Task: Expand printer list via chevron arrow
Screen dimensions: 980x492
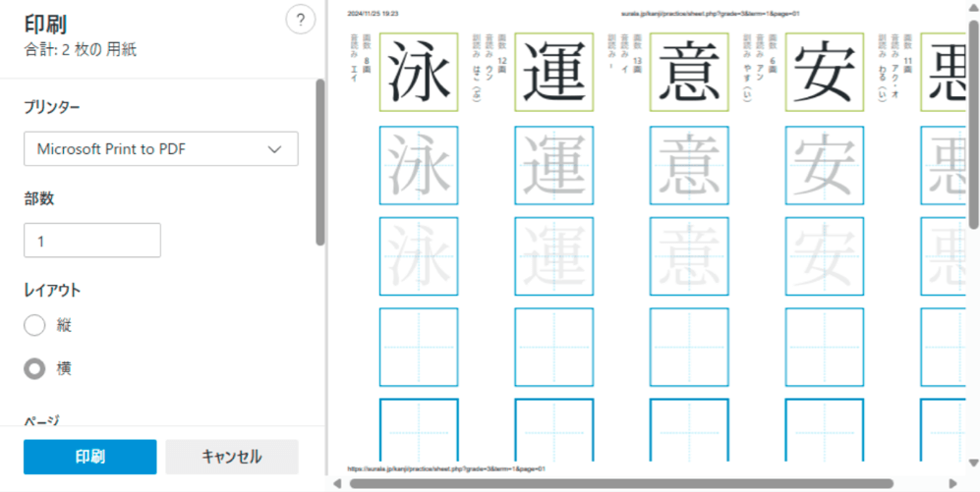Action: (x=274, y=149)
